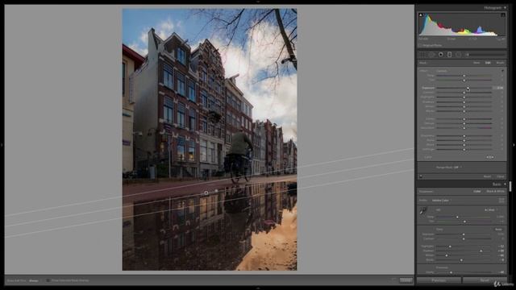Open the Profile Browser grid icon

click(501, 200)
